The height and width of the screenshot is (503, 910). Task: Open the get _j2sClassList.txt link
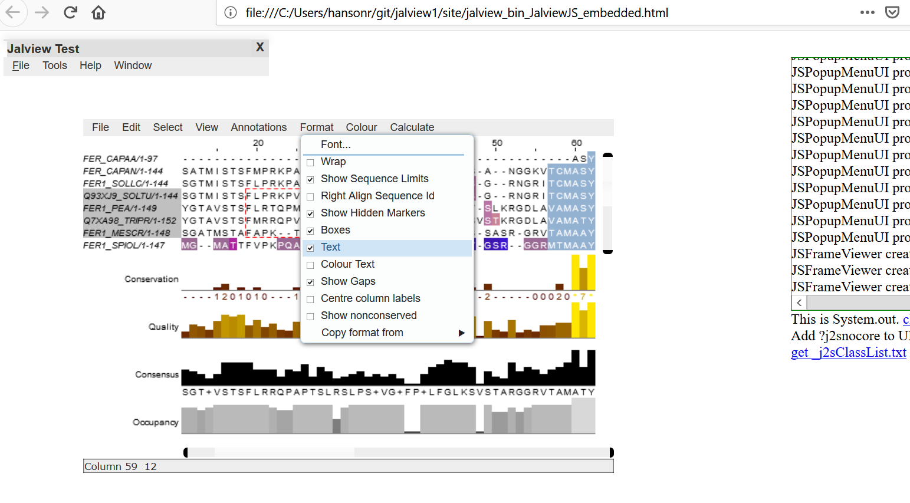[x=849, y=353]
